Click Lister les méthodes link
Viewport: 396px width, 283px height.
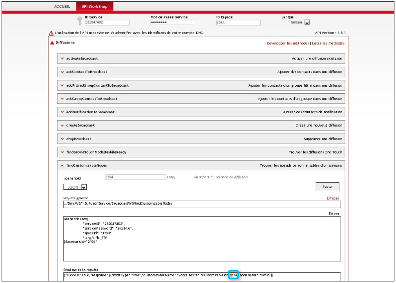328,44
